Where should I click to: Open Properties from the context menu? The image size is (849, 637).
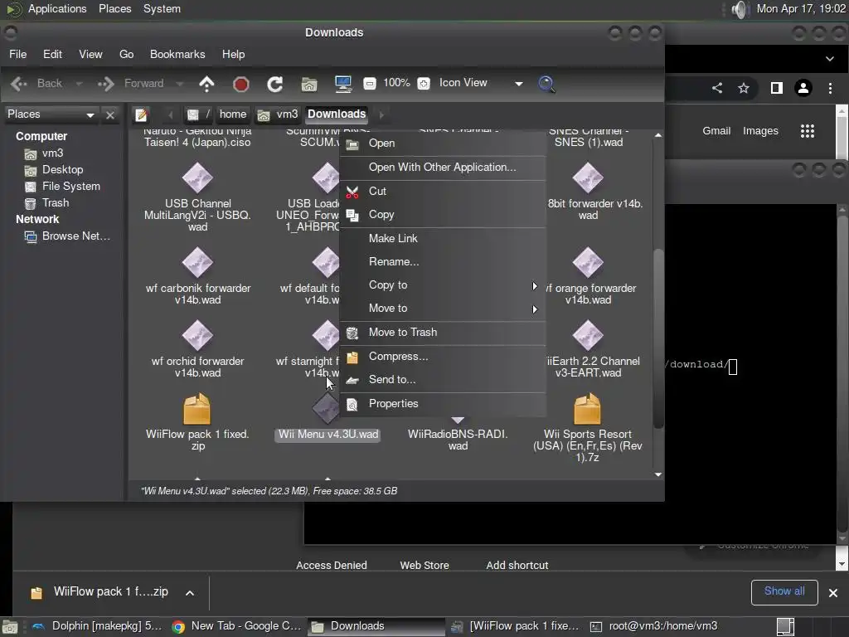tap(443, 404)
